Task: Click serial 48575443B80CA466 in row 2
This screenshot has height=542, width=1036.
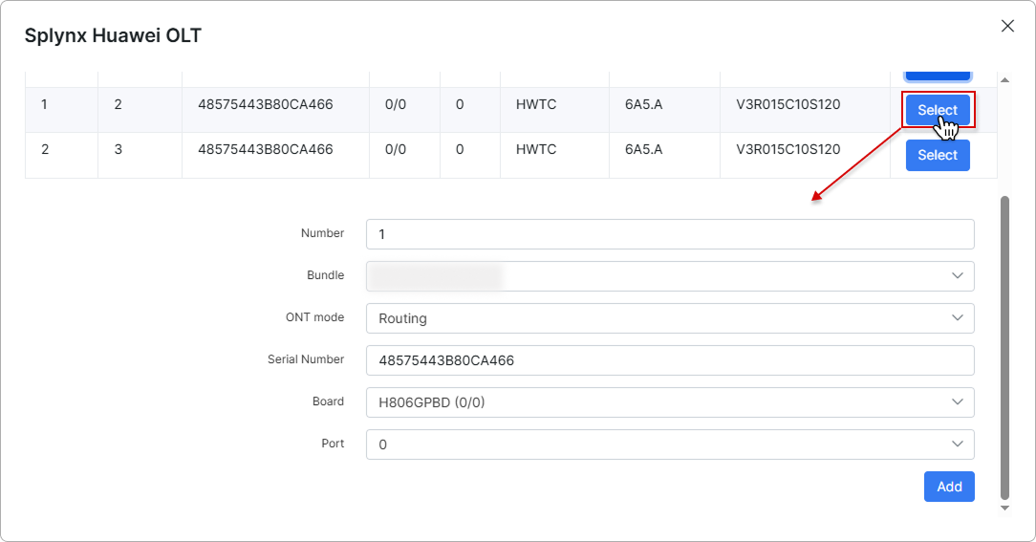Action: 266,149
